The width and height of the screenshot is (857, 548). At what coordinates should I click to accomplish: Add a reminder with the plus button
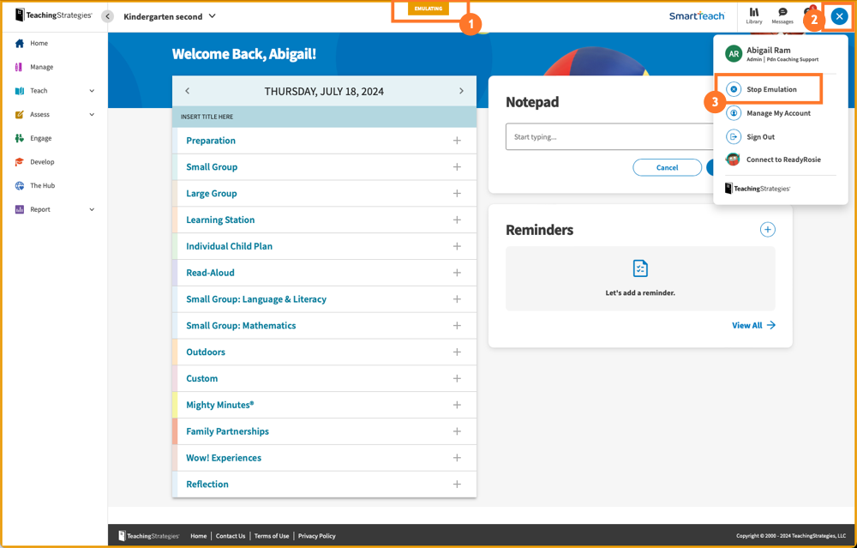(768, 229)
